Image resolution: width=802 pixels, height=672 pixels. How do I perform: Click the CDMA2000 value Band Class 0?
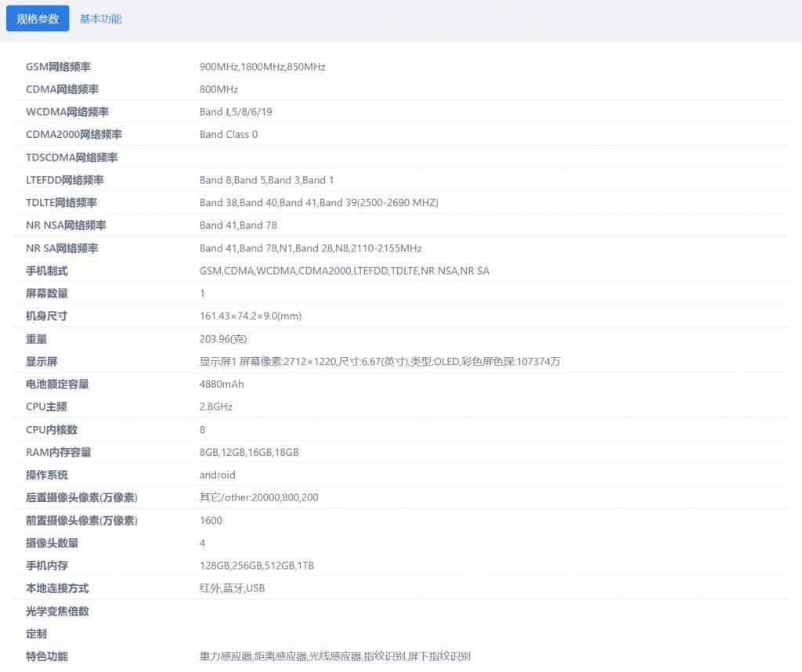pyautogui.click(x=229, y=134)
